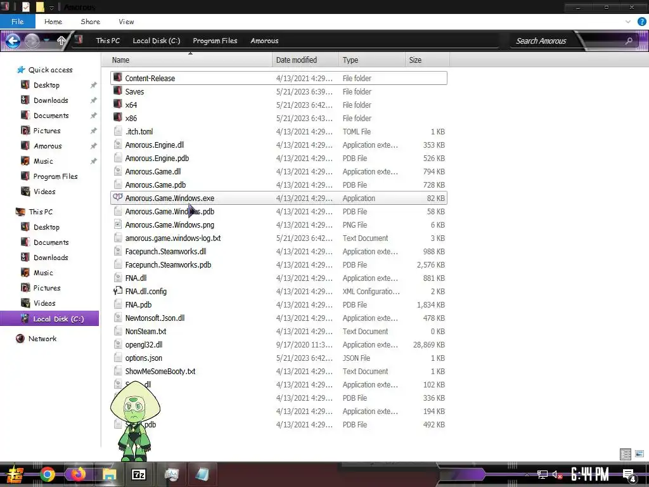
Task: Sort by the Size column header
Action: [x=427, y=60]
